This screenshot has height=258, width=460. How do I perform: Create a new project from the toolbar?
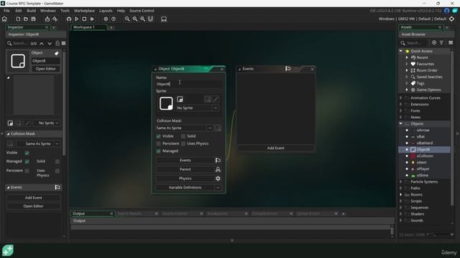click(x=18, y=19)
